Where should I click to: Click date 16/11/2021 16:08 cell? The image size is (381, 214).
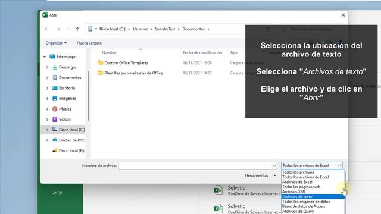[x=197, y=63]
